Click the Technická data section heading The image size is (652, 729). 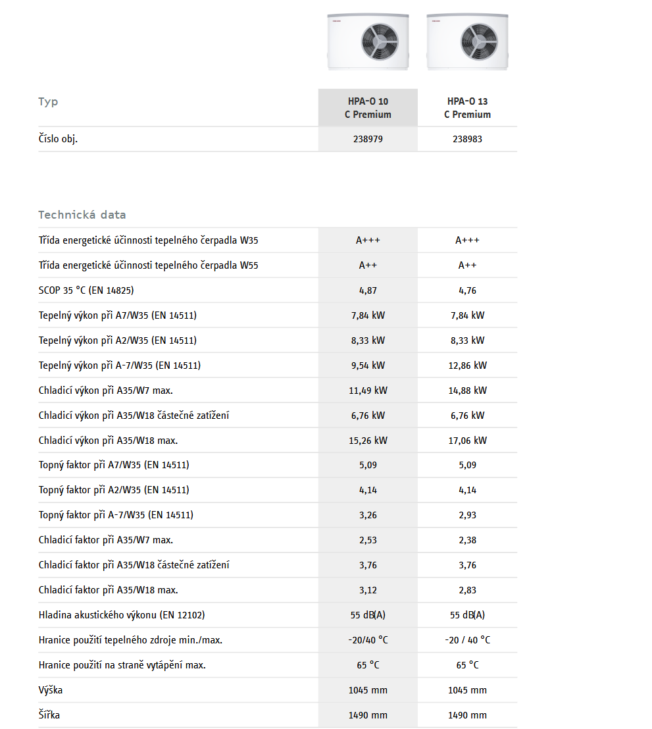click(82, 215)
